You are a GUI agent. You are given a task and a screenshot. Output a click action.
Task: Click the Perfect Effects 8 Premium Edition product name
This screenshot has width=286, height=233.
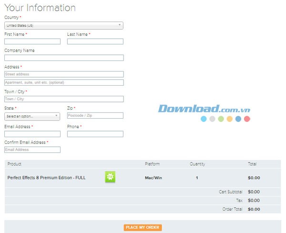pos(47,178)
